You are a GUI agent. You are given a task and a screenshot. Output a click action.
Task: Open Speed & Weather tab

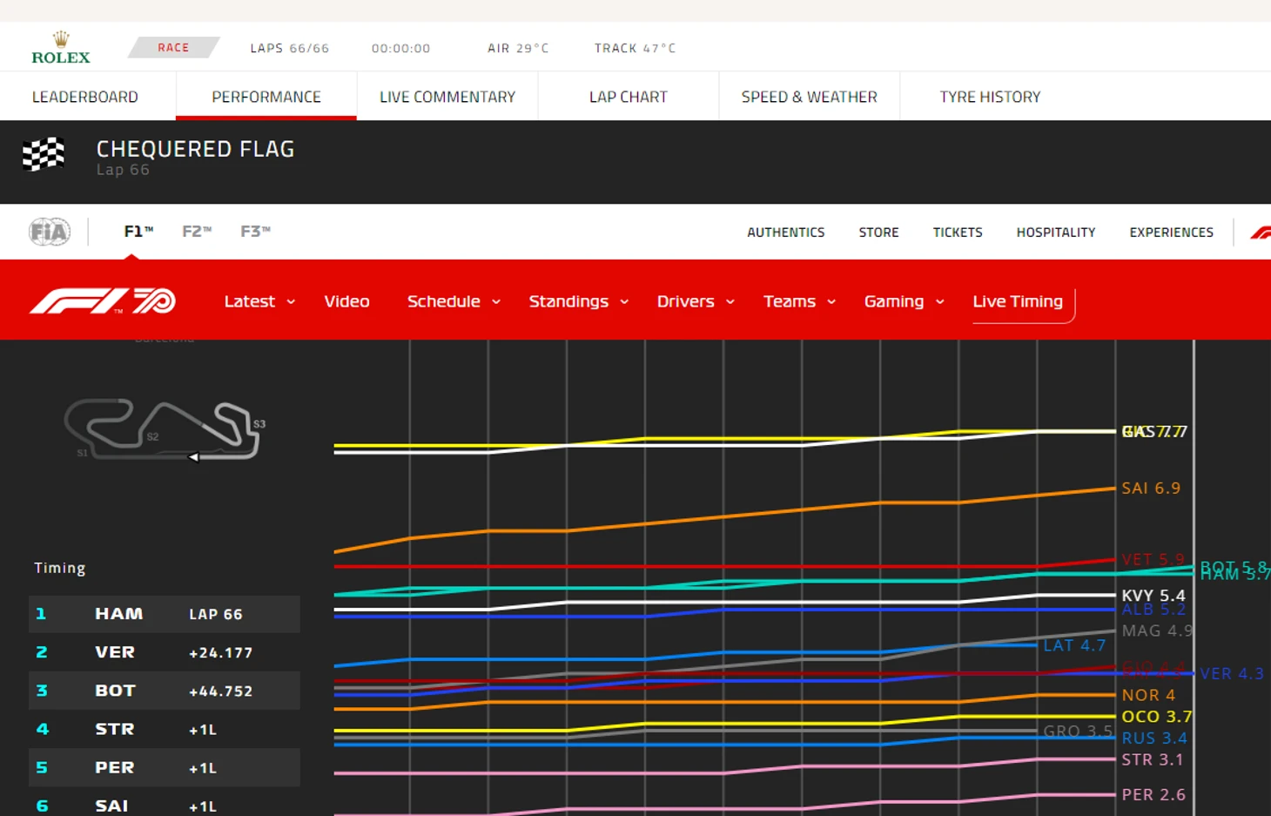[x=810, y=97]
